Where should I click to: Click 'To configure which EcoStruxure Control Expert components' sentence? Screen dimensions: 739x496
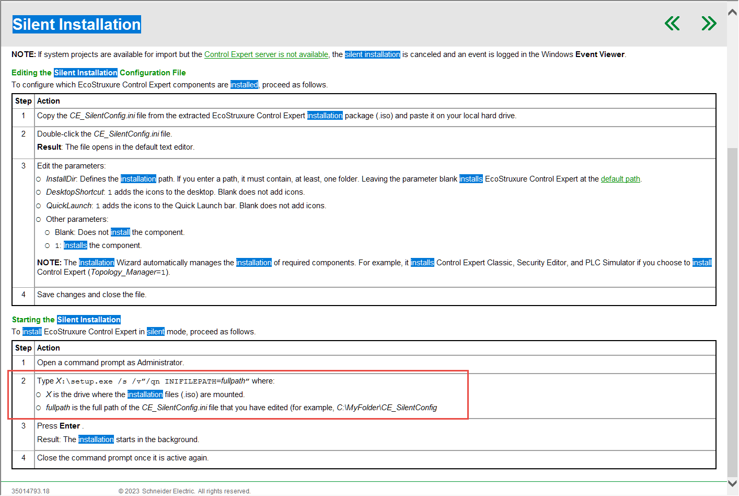pyautogui.click(x=170, y=85)
